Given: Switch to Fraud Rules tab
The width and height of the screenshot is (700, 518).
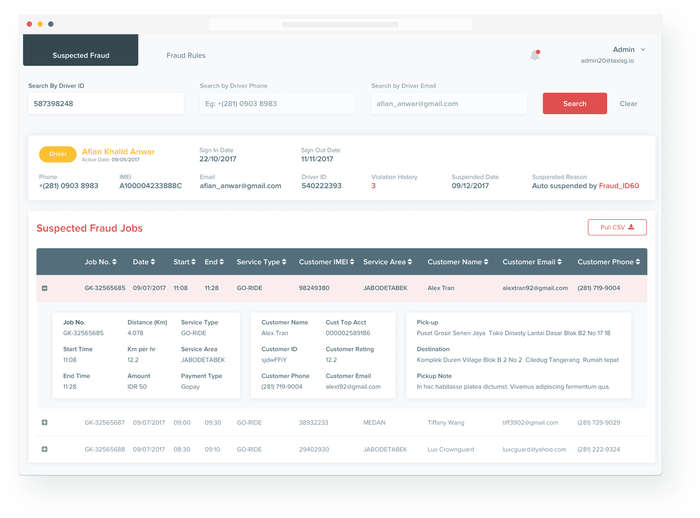Looking at the screenshot, I should point(186,56).
